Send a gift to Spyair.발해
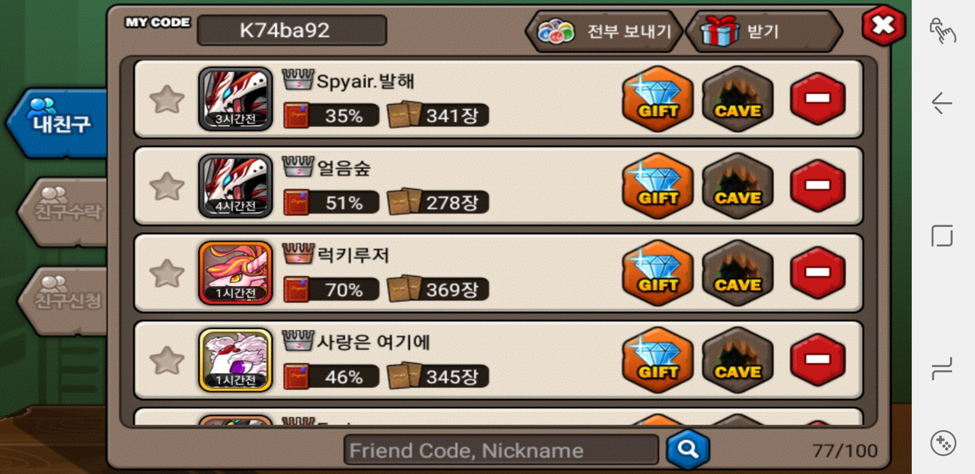The height and width of the screenshot is (474, 975). [657, 99]
